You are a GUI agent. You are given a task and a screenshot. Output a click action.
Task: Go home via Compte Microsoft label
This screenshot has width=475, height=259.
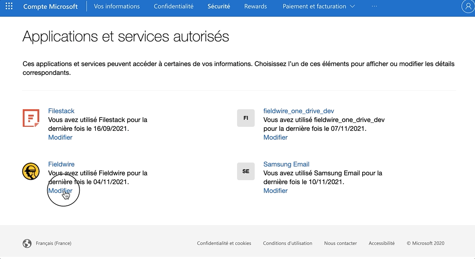click(x=50, y=6)
